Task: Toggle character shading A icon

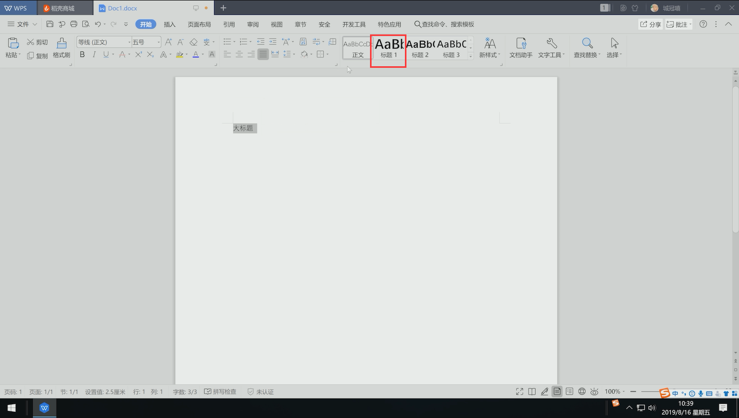Action: [x=212, y=54]
